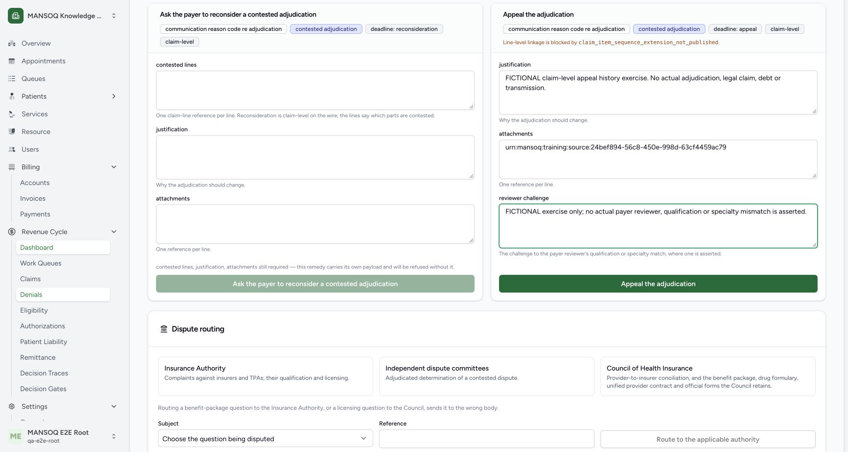The height and width of the screenshot is (452, 848).
Task: Collapse the Revenue Cycle section chevron
Action: click(114, 232)
